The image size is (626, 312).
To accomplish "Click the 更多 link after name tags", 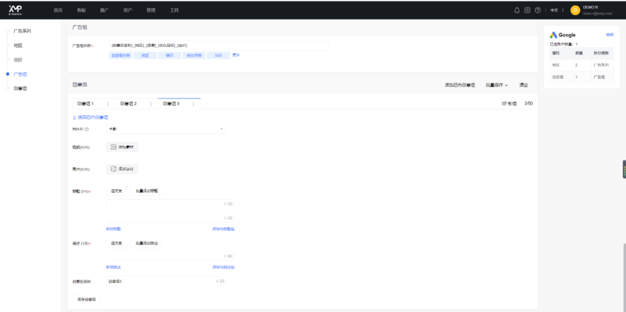I will click(x=236, y=55).
